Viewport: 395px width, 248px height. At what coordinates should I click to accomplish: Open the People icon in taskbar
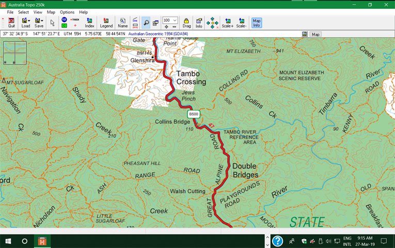[292, 241]
